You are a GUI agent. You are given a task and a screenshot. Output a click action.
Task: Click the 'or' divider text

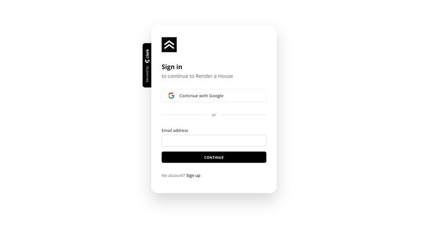click(214, 115)
